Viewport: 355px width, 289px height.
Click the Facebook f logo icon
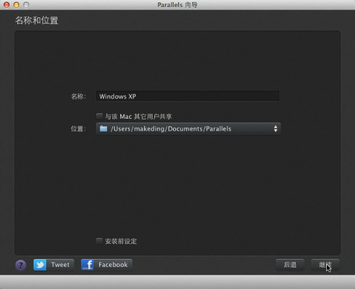pyautogui.click(x=88, y=264)
